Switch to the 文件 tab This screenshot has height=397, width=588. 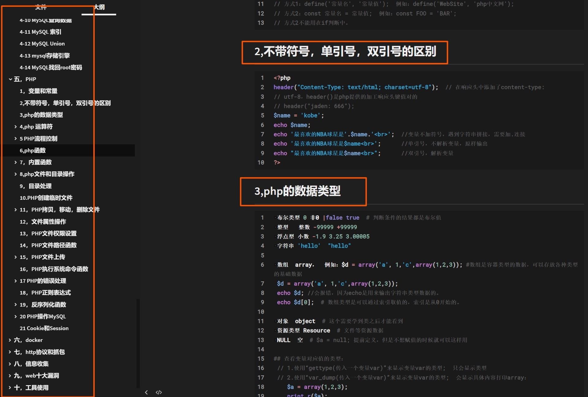[40, 7]
